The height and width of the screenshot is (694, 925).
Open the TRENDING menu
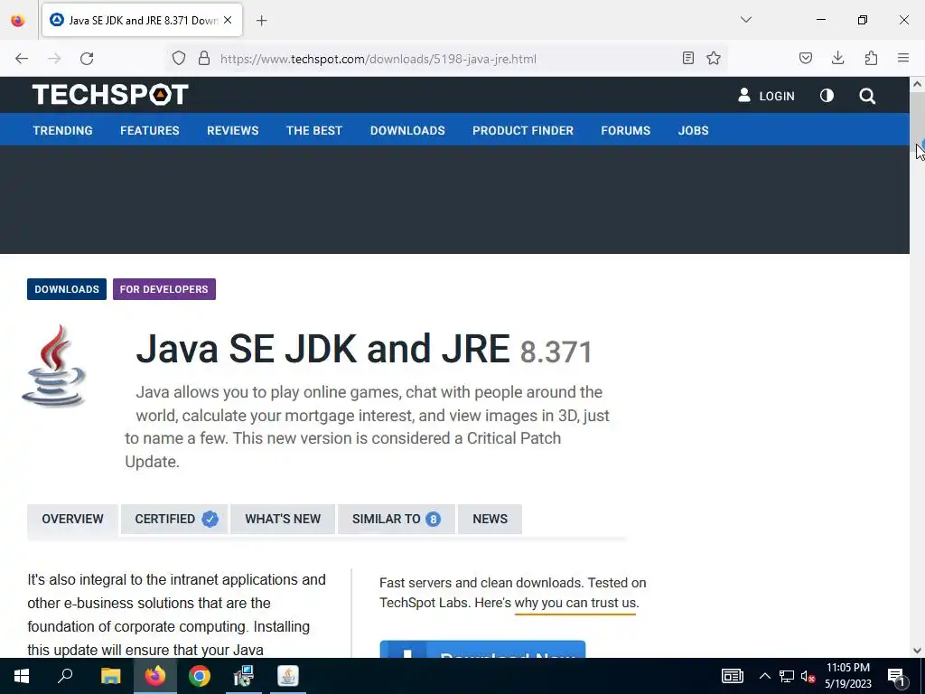pyautogui.click(x=62, y=130)
